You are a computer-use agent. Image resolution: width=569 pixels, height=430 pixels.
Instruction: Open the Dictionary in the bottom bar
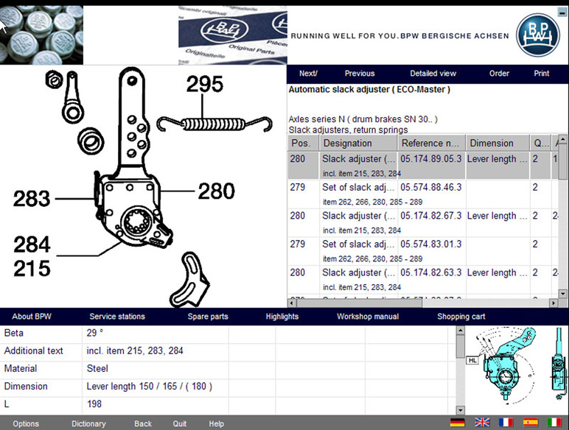(88, 424)
